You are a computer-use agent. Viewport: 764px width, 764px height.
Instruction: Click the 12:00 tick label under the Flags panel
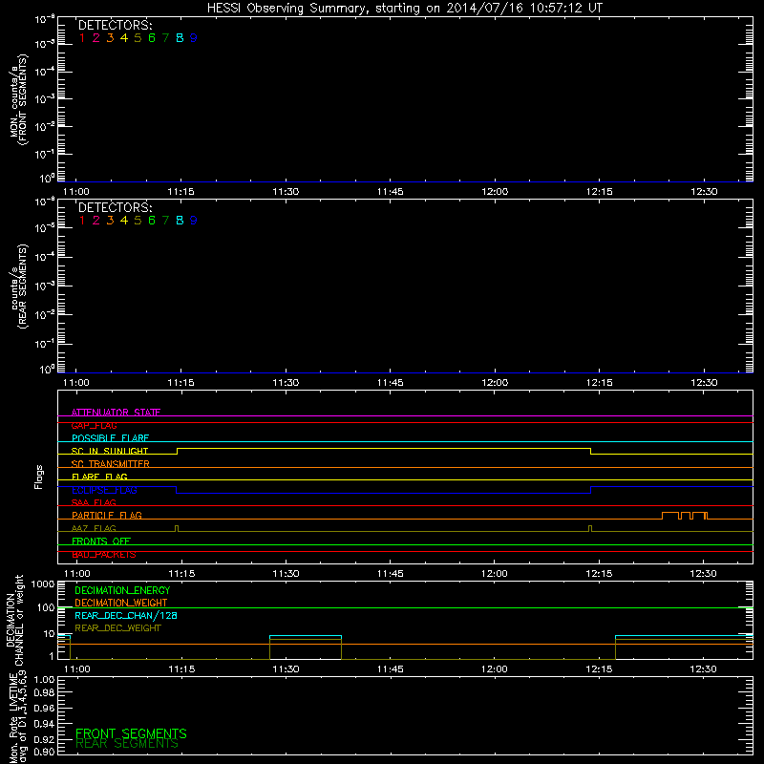tap(495, 574)
